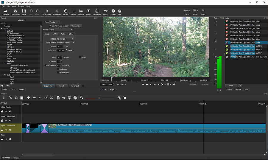Collapse the Stock presets tree

(2, 29)
